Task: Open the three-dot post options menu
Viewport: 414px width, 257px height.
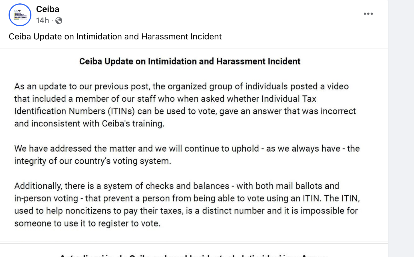Action: pos(368,14)
